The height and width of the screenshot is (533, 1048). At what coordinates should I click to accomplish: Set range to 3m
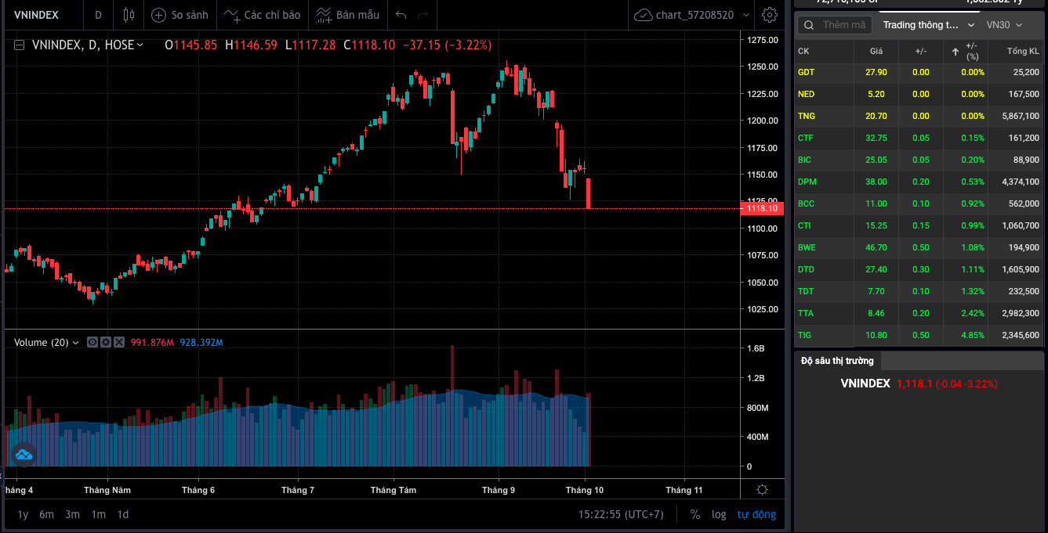[72, 514]
